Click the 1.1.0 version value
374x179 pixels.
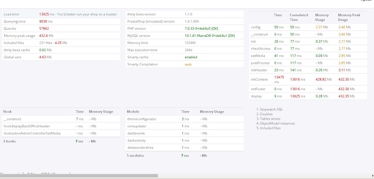(188, 14)
